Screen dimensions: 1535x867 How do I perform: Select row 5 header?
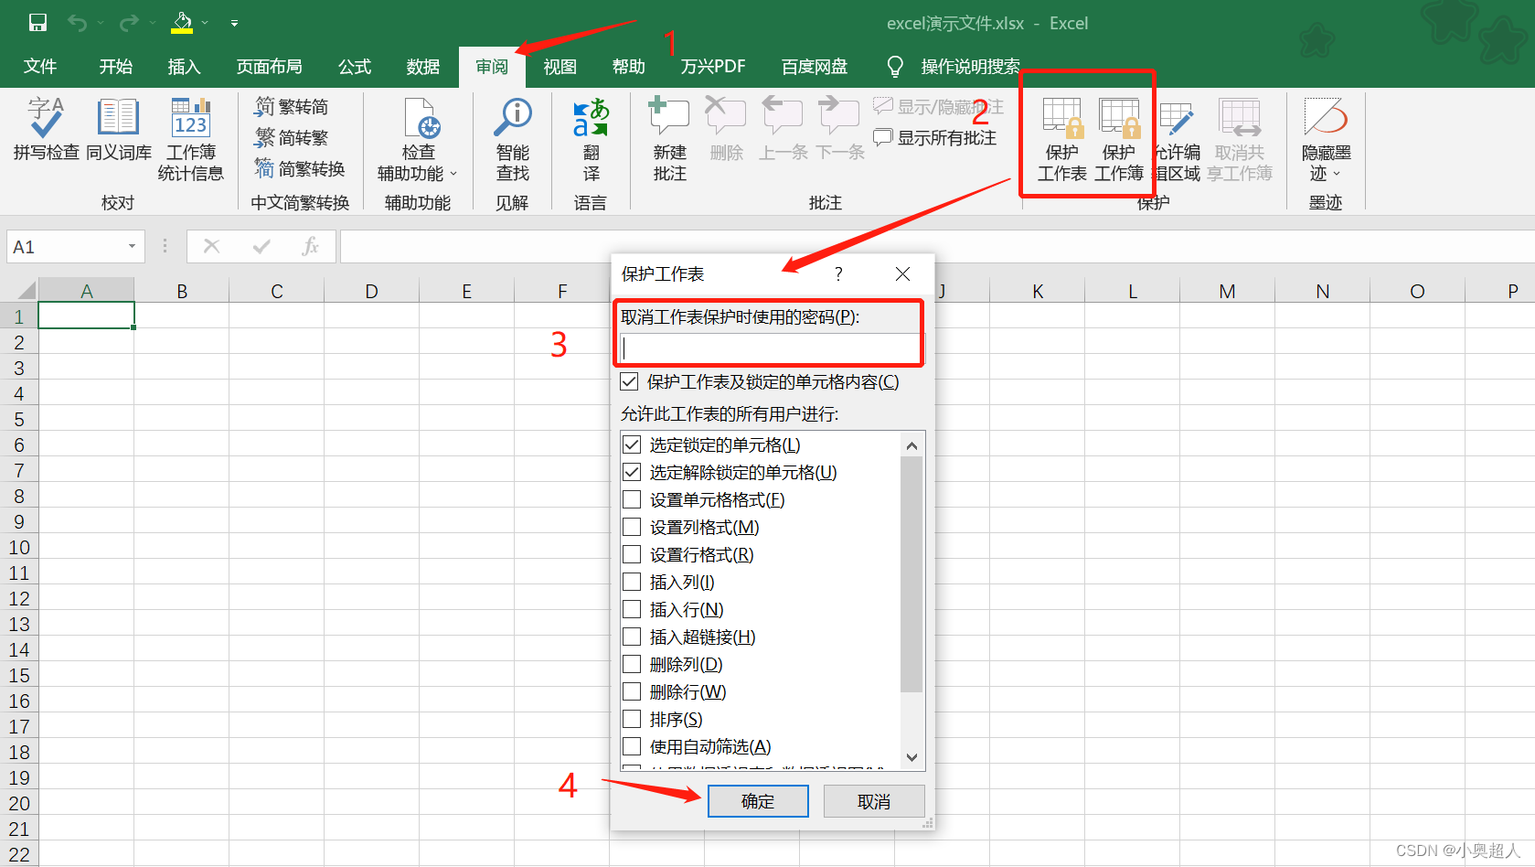[19, 420]
